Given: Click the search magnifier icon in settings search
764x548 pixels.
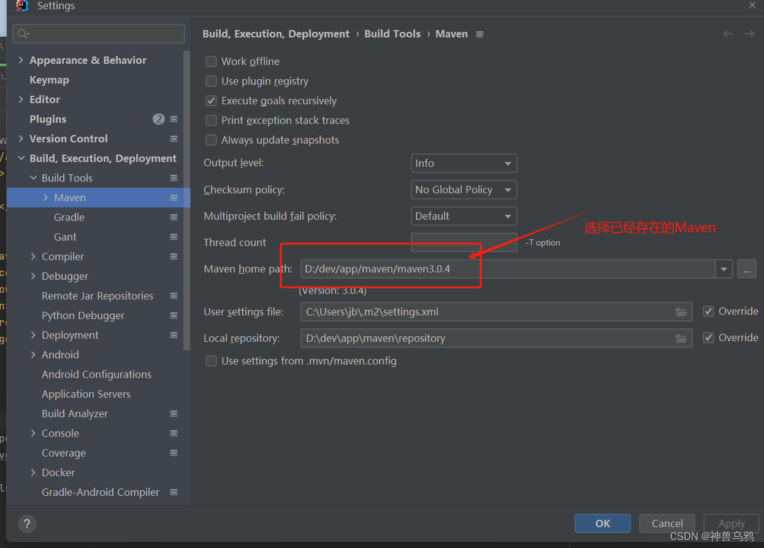Looking at the screenshot, I should pos(25,34).
